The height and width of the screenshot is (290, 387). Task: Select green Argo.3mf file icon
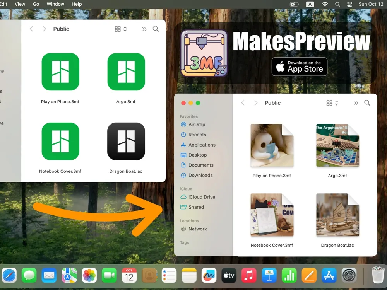click(126, 72)
